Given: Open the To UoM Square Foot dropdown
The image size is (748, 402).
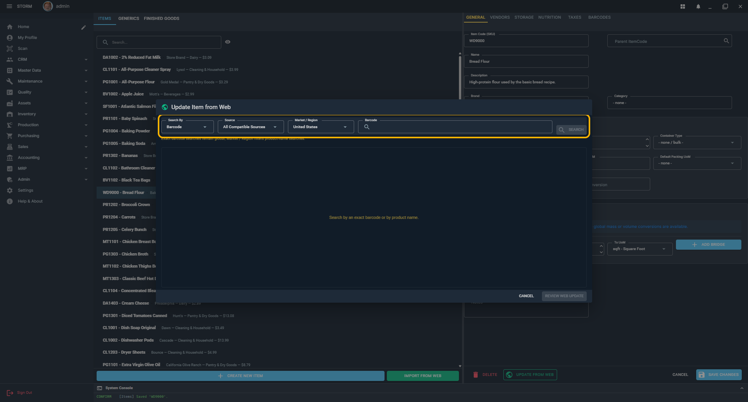Looking at the screenshot, I should coord(640,249).
